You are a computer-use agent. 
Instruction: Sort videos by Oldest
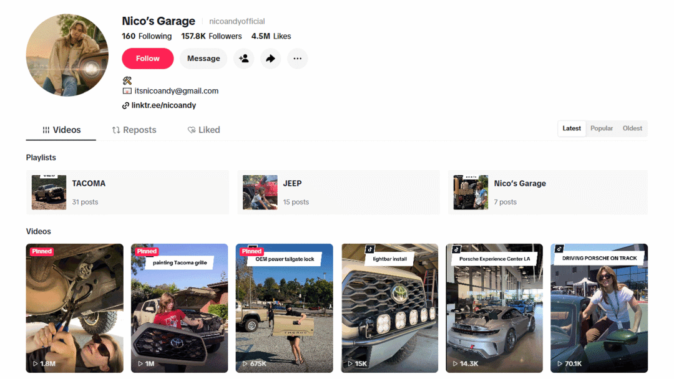click(x=632, y=128)
